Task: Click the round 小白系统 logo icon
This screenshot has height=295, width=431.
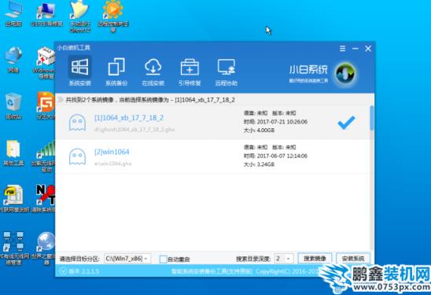Action: [345, 73]
